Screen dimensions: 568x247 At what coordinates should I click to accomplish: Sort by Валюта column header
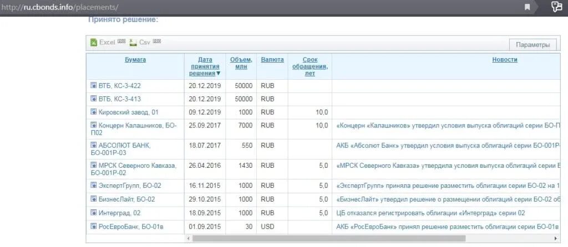[272, 60]
